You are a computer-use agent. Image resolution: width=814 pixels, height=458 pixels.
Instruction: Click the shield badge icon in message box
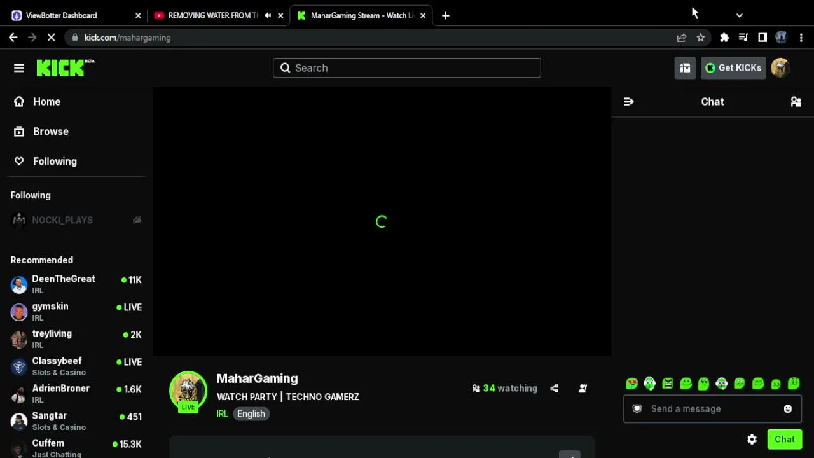[x=637, y=409]
